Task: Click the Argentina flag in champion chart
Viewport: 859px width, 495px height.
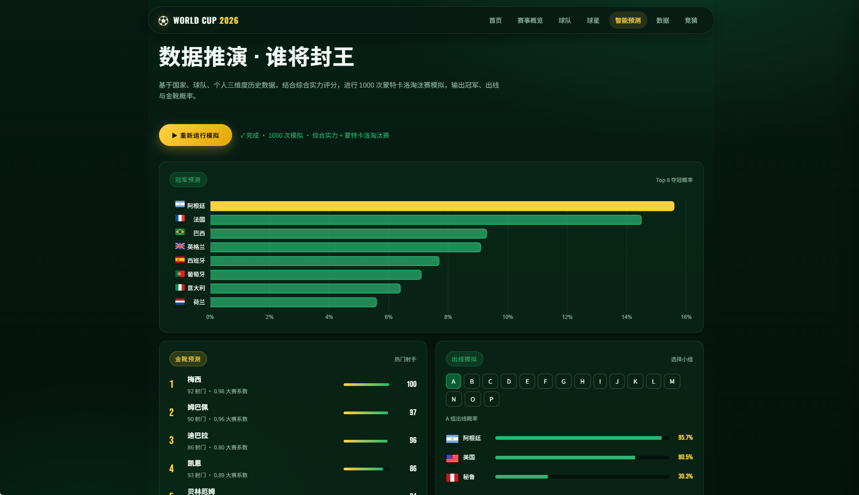Action: click(x=180, y=204)
